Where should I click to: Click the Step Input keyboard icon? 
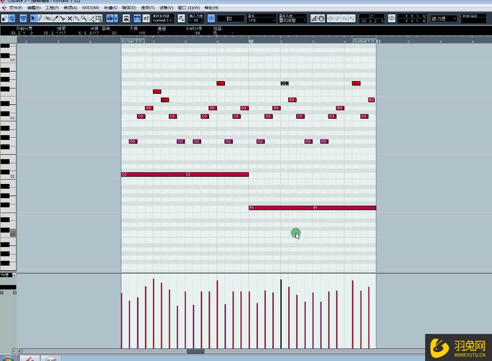[126, 19]
